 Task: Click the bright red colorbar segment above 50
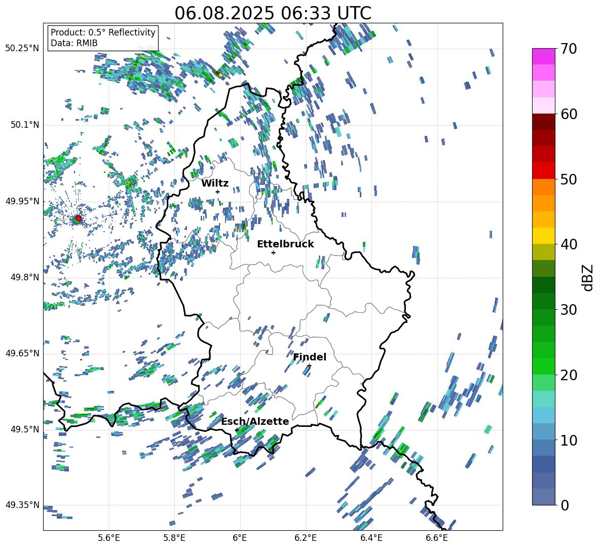click(543, 171)
